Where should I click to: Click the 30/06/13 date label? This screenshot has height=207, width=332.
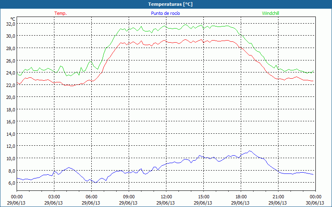[315, 203]
